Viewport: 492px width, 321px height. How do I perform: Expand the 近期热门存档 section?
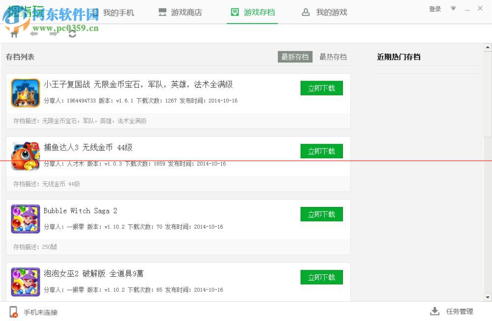click(x=398, y=57)
